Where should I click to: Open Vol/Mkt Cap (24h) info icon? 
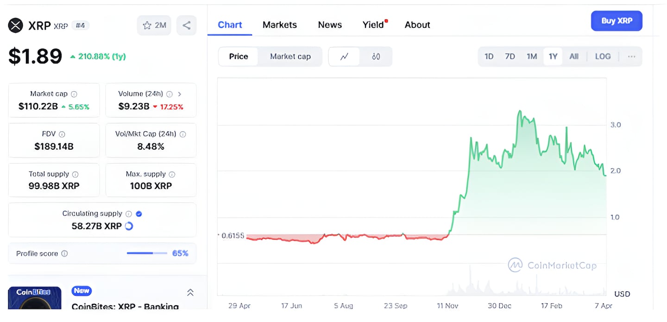click(182, 134)
